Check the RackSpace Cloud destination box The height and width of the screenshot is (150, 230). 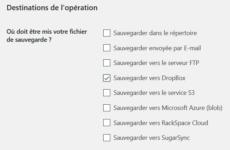pos(107,123)
